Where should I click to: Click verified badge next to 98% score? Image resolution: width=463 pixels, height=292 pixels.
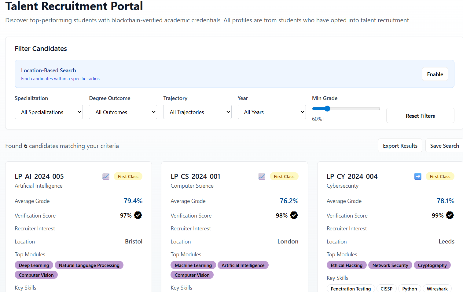tap(294, 215)
